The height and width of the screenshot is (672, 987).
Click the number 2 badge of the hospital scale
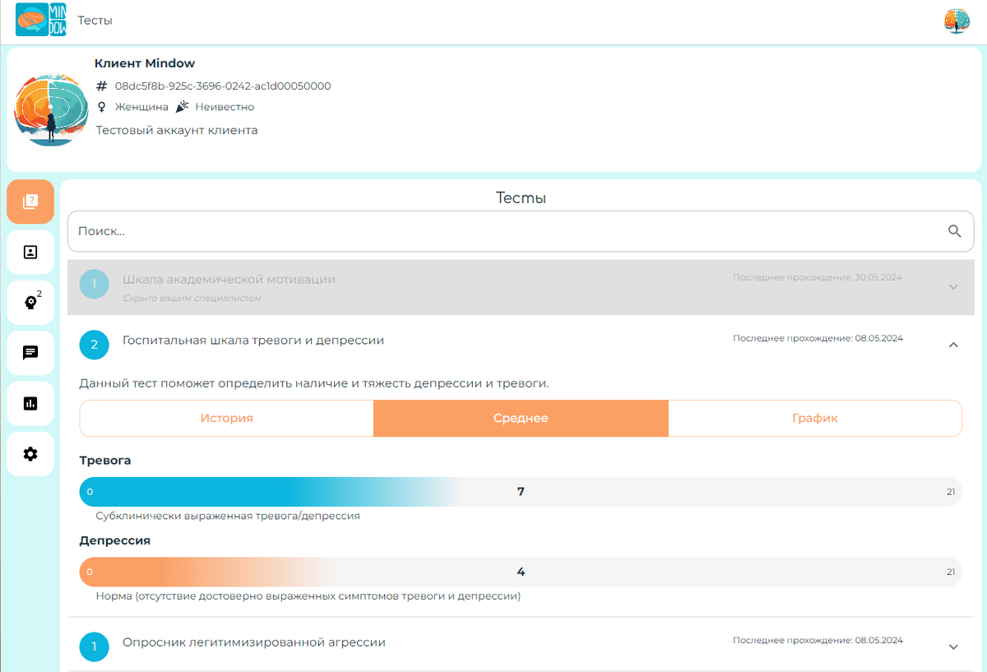pyautogui.click(x=95, y=345)
